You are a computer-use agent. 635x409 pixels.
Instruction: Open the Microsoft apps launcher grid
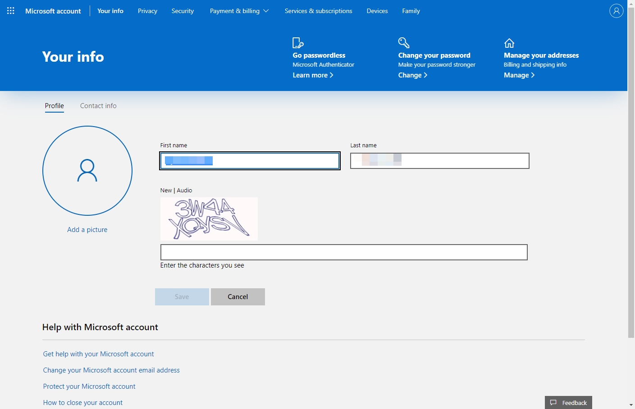coord(11,11)
